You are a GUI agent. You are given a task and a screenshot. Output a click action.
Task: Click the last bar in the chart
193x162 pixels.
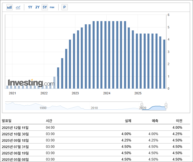[x=164, y=64]
